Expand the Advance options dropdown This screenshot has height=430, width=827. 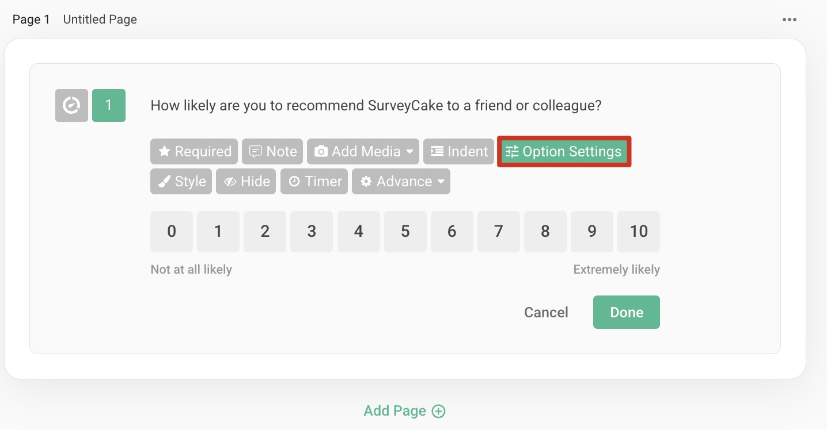(x=401, y=181)
